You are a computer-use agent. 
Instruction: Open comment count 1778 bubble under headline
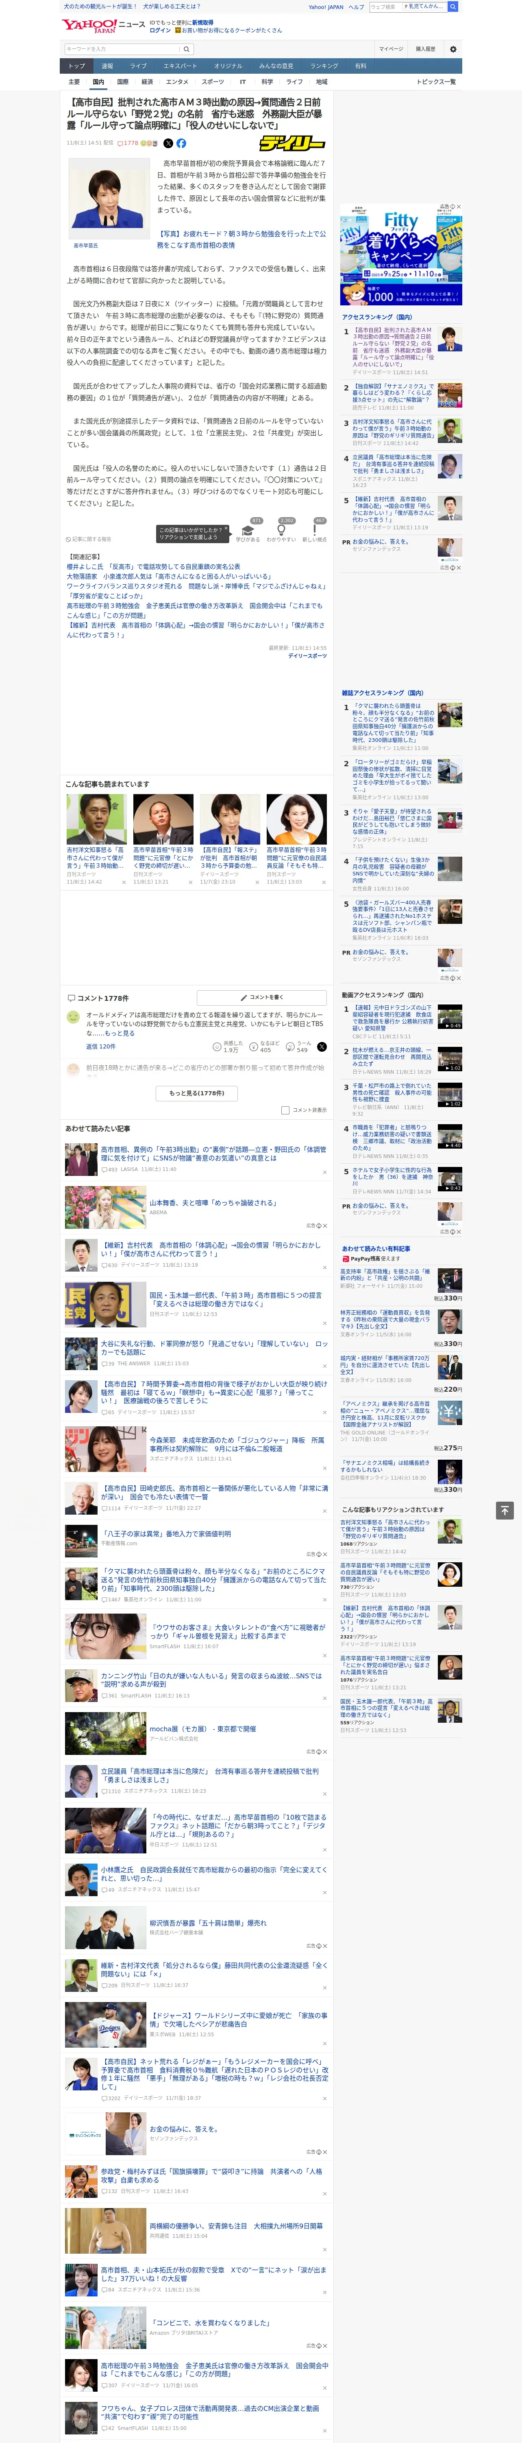coord(128,143)
